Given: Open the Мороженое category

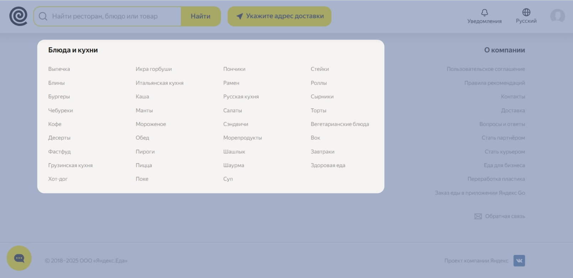Looking at the screenshot, I should 151,124.
